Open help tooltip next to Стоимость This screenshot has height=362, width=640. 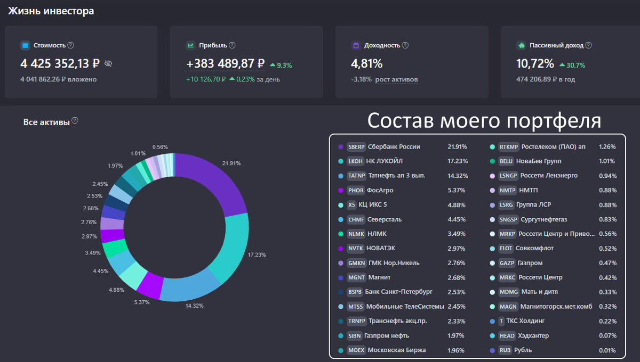coord(71,46)
